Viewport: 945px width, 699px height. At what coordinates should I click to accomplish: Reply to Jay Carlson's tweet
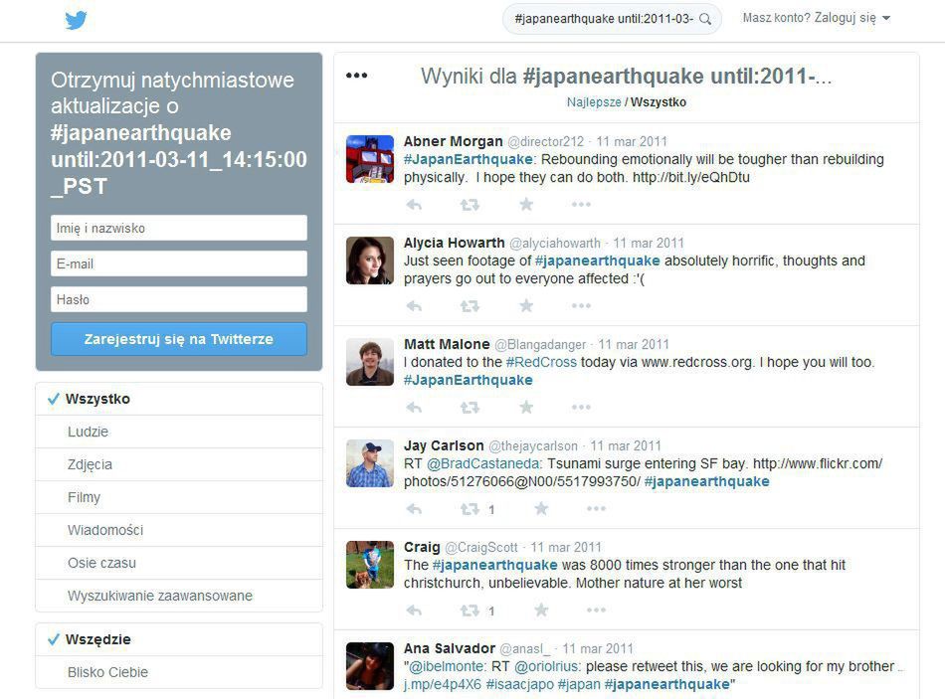click(x=414, y=509)
